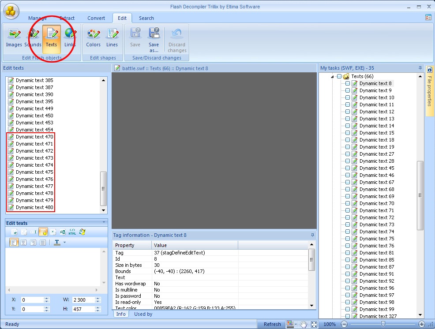Click the fit-to-window icon in status bar
This screenshot has width=435, height=329.
click(x=314, y=324)
